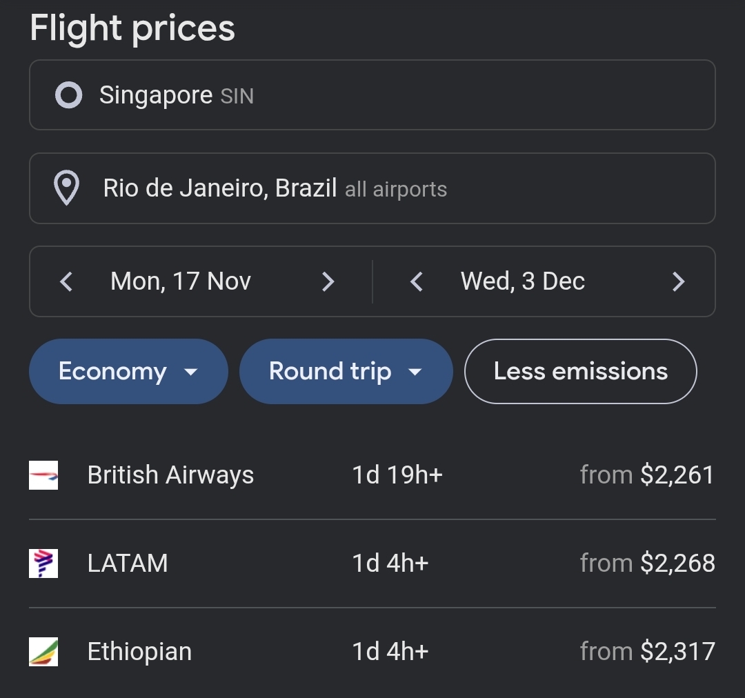Screen dimensions: 745x698
Task: Move return date forward one day
Action: [x=678, y=281]
